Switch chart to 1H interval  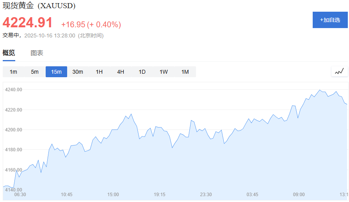point(99,72)
